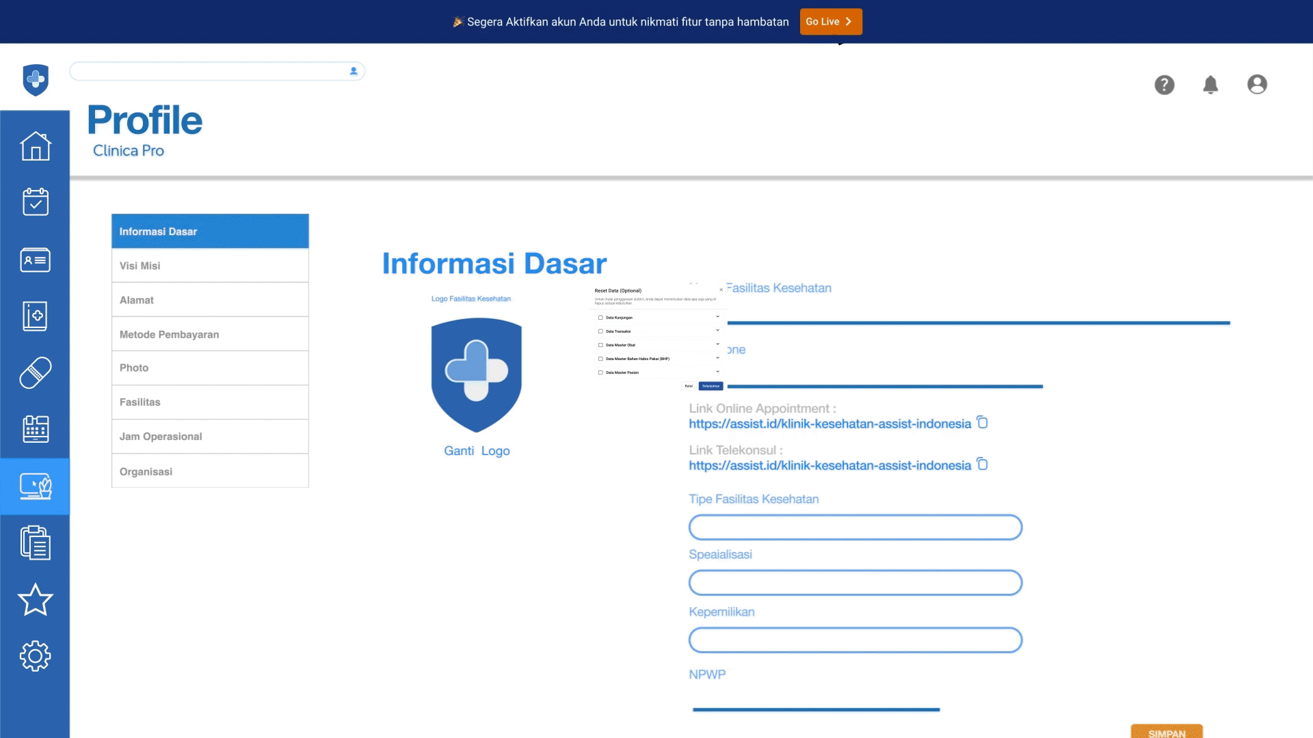The width and height of the screenshot is (1313, 738).
Task: Click the Selanjutnya button in the dialog
Action: [x=711, y=386]
